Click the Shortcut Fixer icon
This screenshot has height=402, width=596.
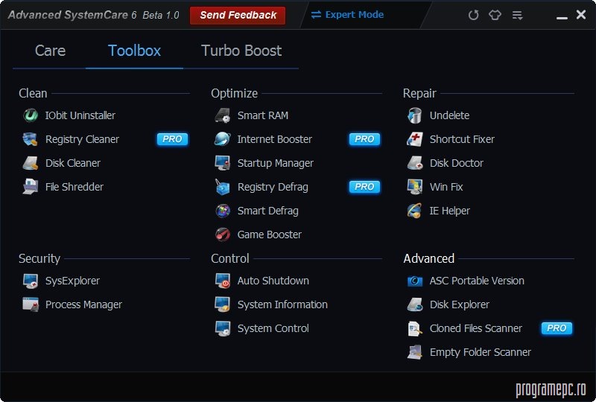(415, 139)
